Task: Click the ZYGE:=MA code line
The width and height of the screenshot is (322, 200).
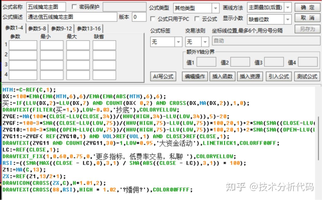Action: (116, 116)
